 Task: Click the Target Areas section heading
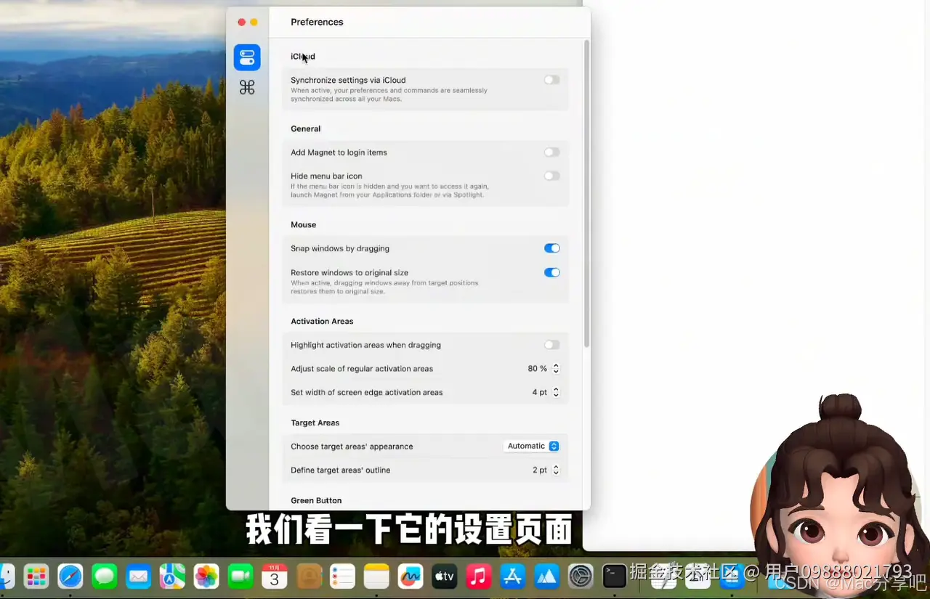(x=315, y=423)
